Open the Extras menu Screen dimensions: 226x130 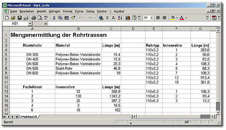pos(79,12)
